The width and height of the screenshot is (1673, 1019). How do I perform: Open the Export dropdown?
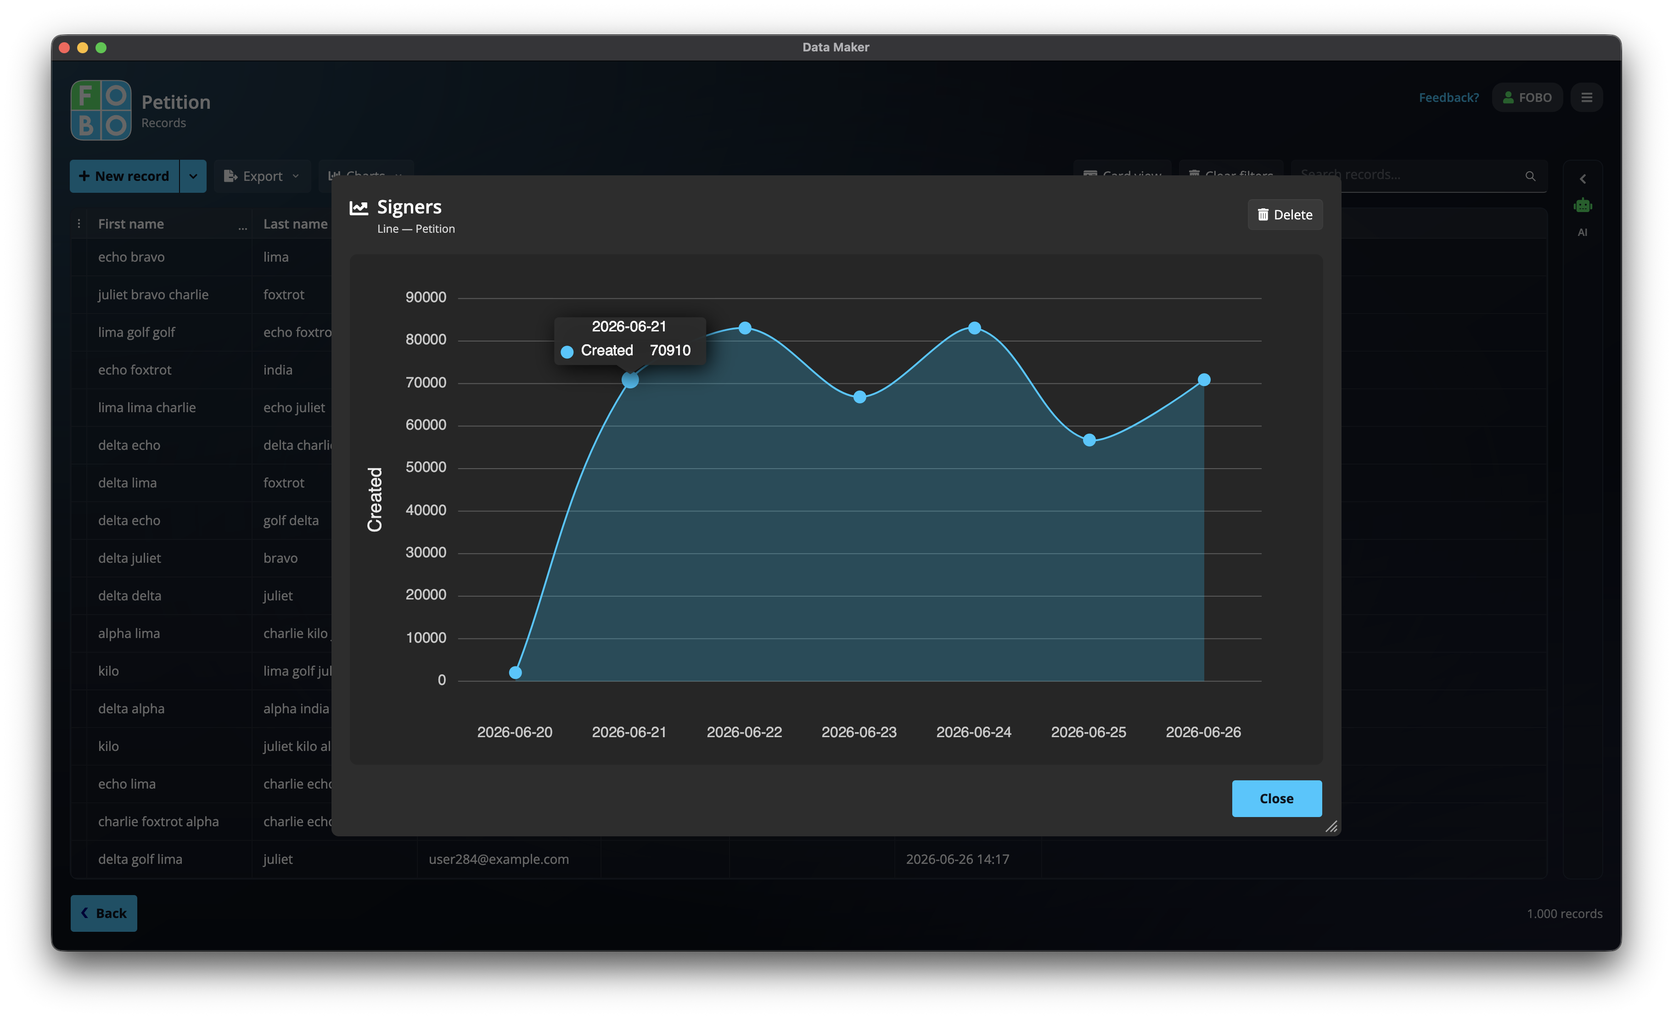(x=262, y=177)
